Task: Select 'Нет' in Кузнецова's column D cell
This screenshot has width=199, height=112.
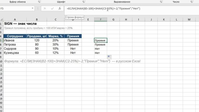Action: click(73, 53)
